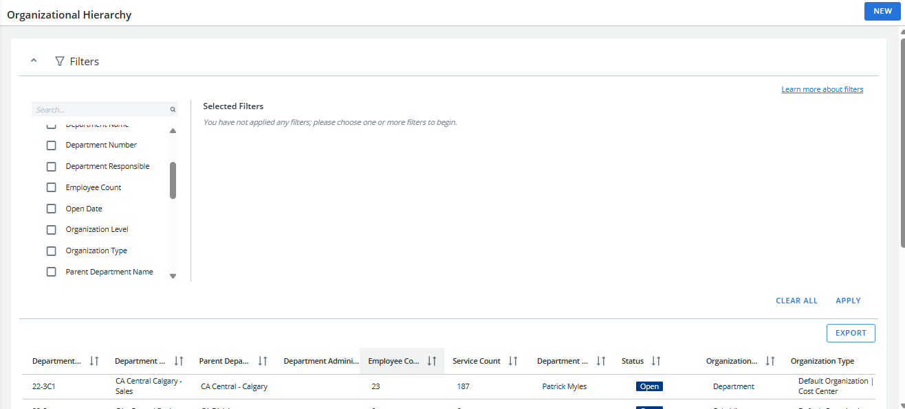905x409 pixels.
Task: Click the Patrick Myles cell
Action: [564, 386]
